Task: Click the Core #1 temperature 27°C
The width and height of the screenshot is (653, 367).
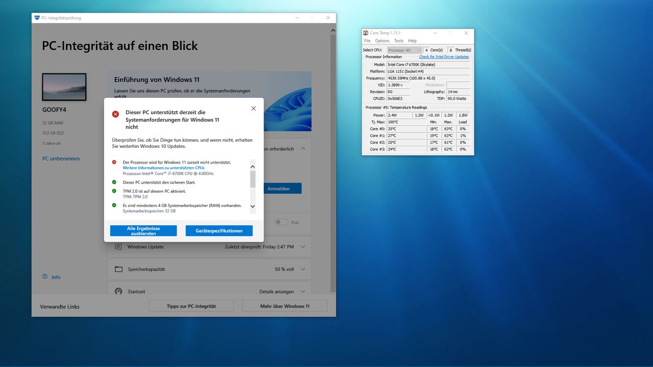Action: [407, 136]
